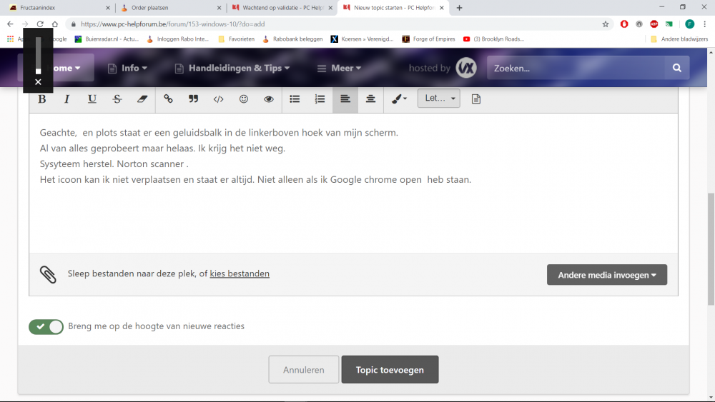
Task: Create a bulleted list
Action: pyautogui.click(x=295, y=99)
